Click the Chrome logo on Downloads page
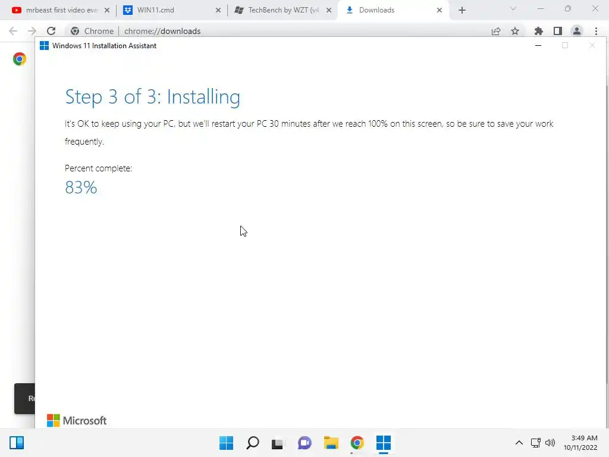 (20, 59)
